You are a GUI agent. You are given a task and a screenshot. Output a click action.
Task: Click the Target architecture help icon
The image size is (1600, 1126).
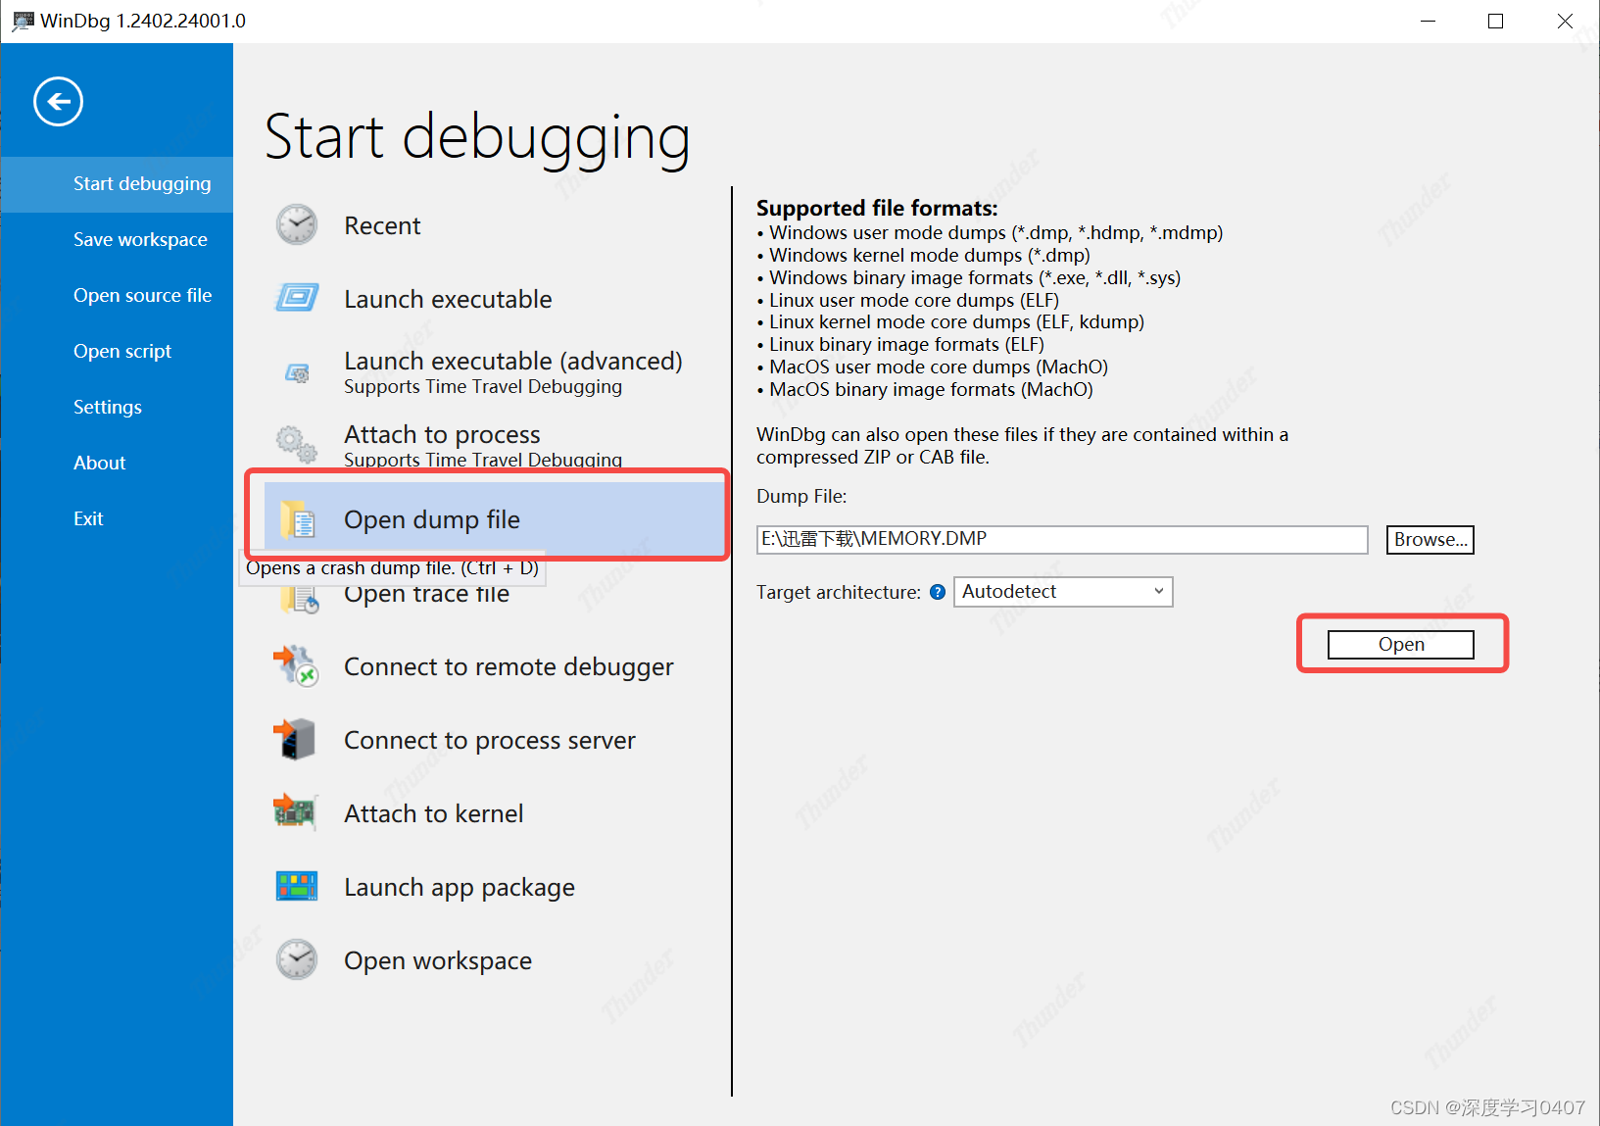click(x=938, y=592)
